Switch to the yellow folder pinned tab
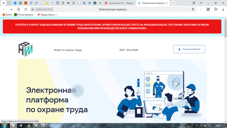The height and width of the screenshot is (128, 227). pyautogui.click(x=47, y=3)
